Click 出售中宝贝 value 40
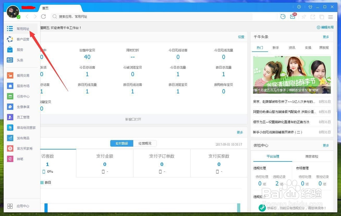The height and width of the screenshot is (216, 341). (87, 57)
